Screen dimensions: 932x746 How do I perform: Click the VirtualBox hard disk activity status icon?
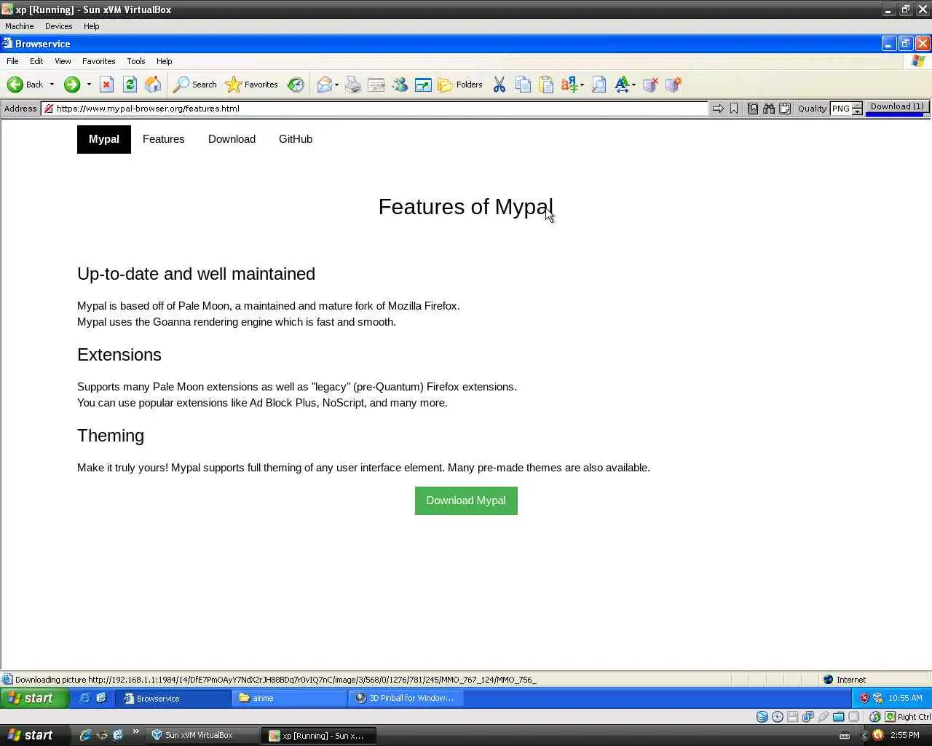pos(762,717)
